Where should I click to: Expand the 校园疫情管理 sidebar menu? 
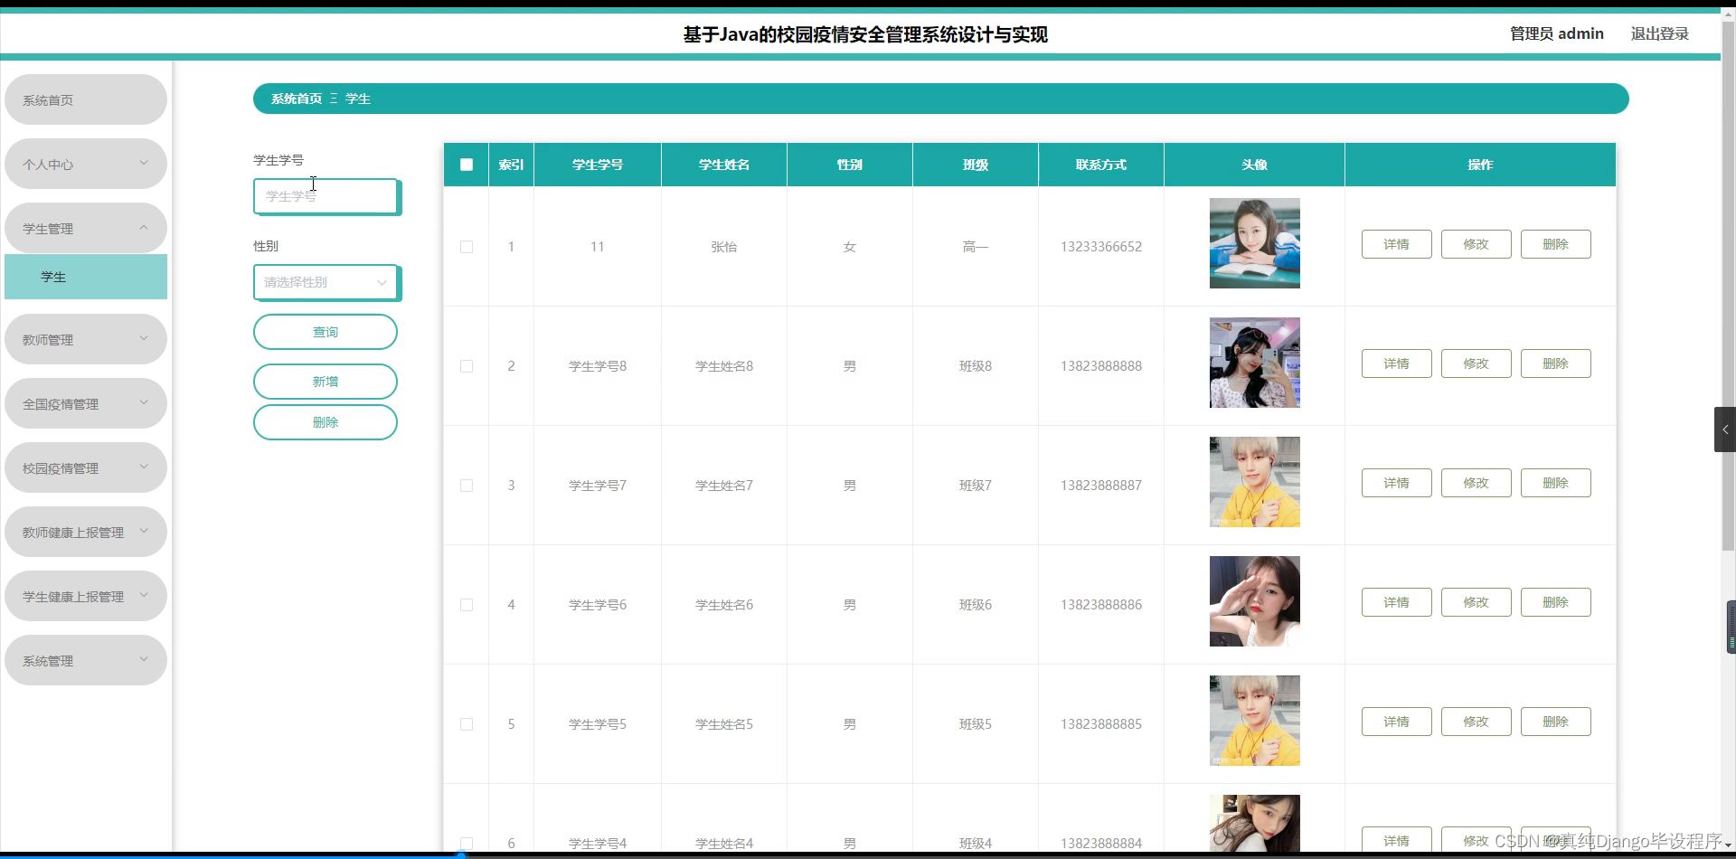coord(86,467)
